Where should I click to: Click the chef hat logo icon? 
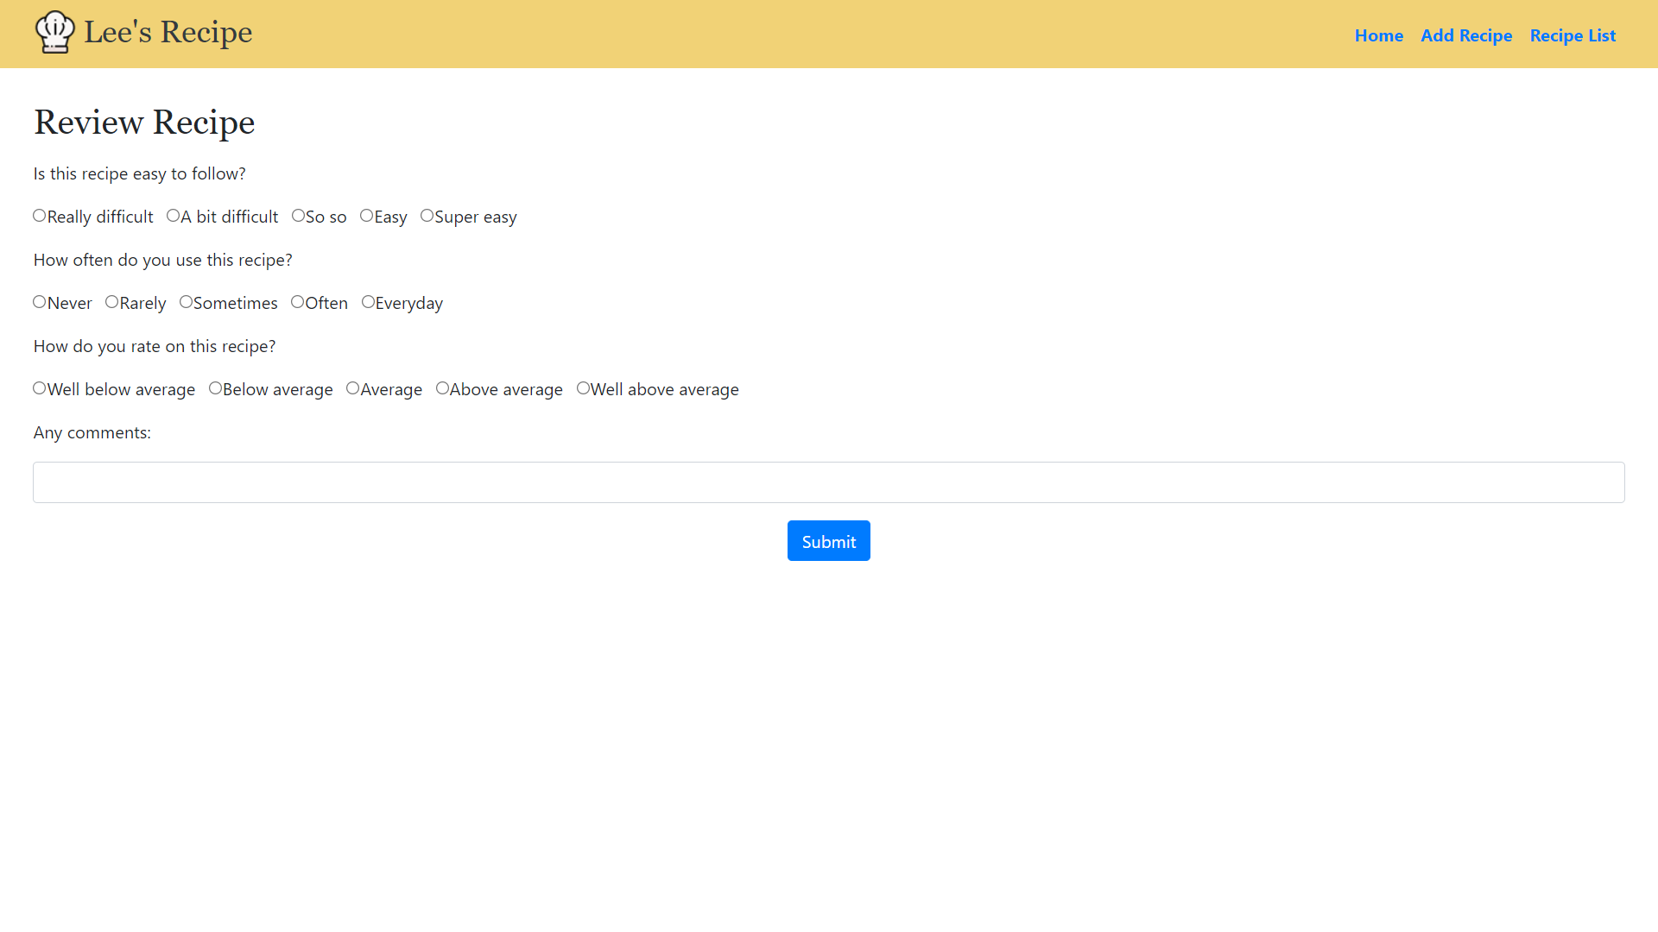54,32
